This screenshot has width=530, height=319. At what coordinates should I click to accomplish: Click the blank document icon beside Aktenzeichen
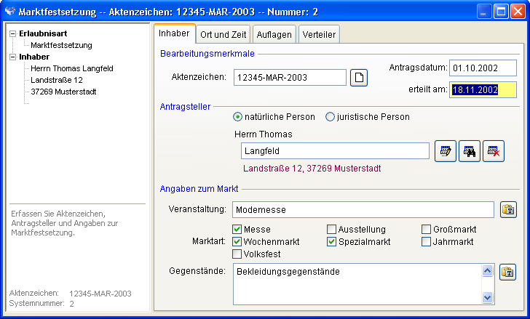pos(359,77)
